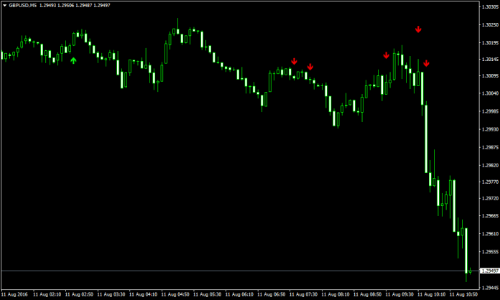Click the 1.29985 price scale label
500x300 pixels.
489,111
